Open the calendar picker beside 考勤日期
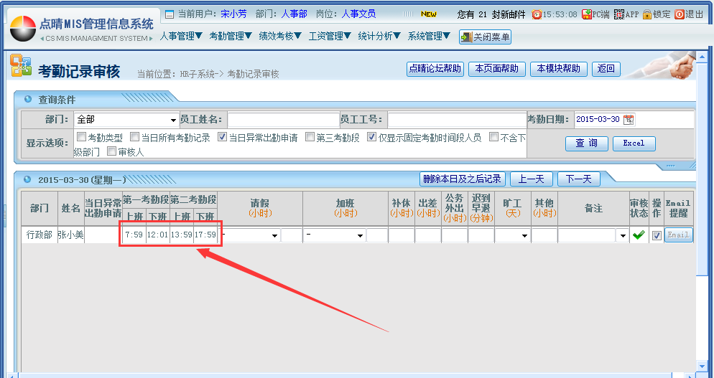 pyautogui.click(x=629, y=120)
